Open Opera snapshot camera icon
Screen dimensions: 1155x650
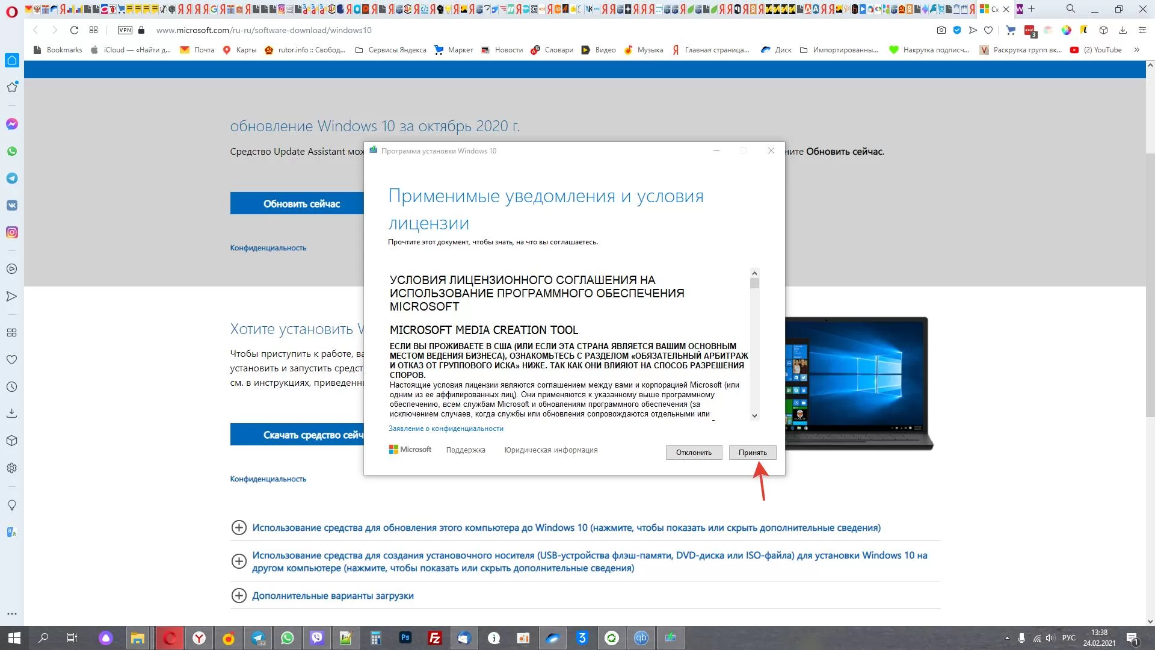click(x=941, y=30)
